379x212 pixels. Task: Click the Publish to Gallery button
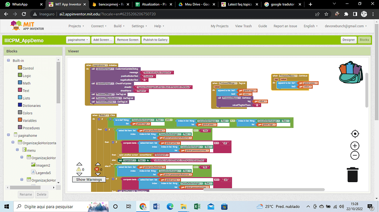click(x=155, y=40)
